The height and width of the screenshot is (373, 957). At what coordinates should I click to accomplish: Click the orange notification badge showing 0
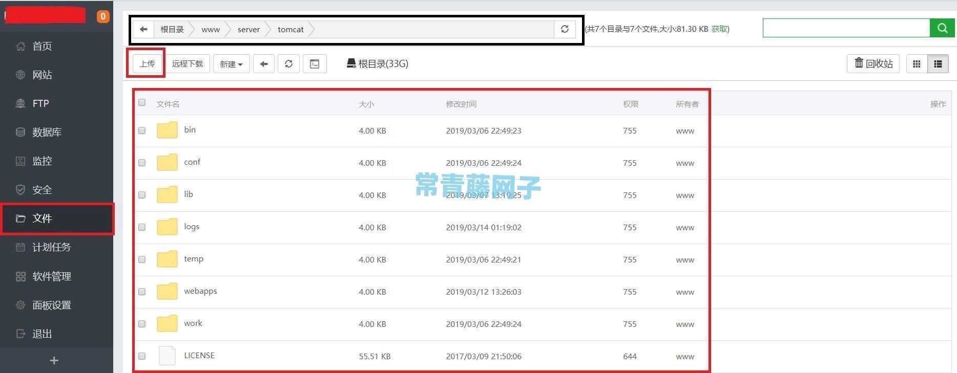click(103, 16)
